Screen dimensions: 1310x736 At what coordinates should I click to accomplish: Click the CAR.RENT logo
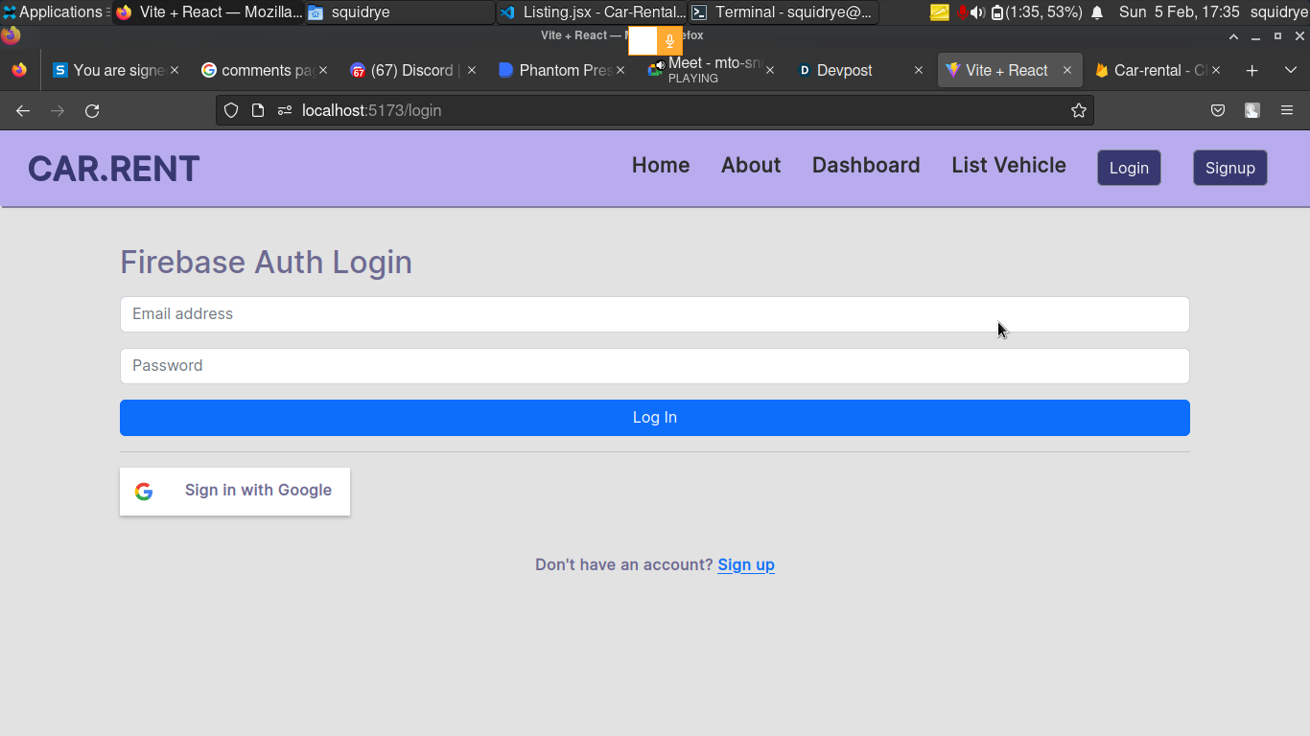click(113, 169)
